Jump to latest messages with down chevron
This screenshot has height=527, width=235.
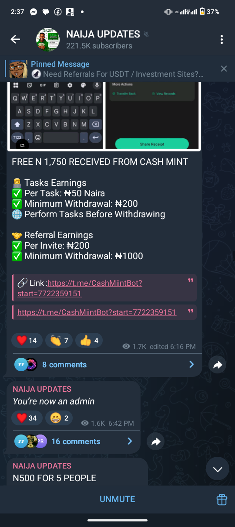(x=218, y=469)
